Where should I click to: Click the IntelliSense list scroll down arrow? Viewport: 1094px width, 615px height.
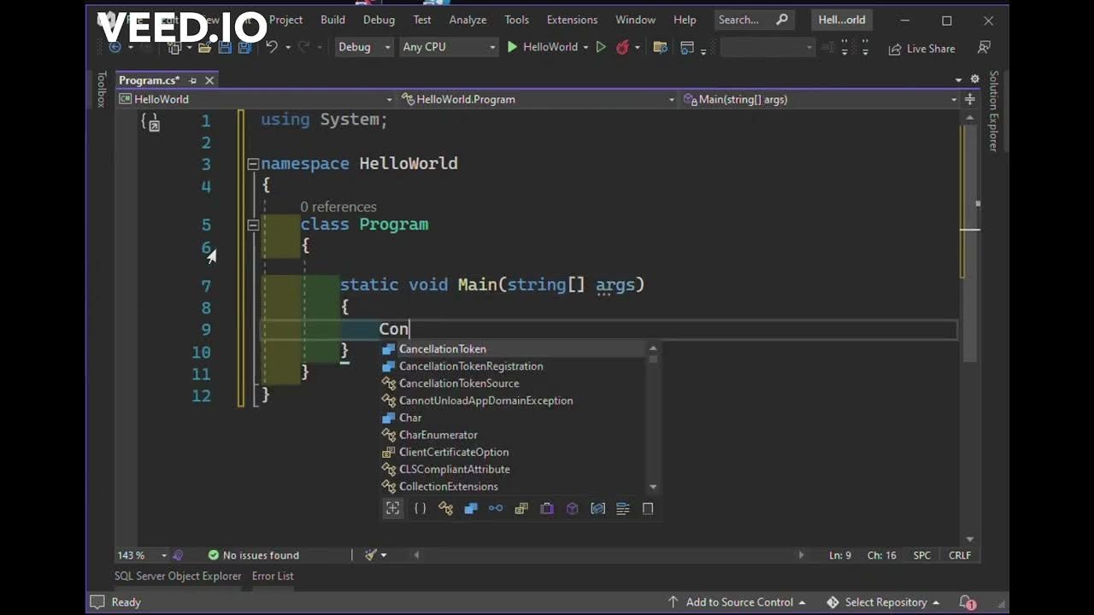(653, 487)
